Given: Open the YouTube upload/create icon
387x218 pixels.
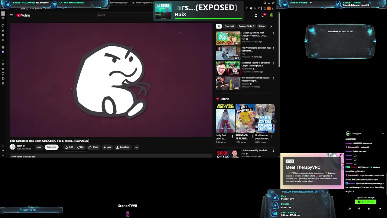Looking at the screenshot, I should pos(256,15).
